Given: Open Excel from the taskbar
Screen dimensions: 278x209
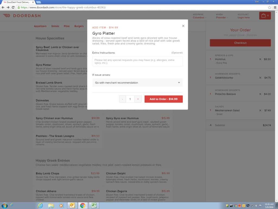Looking at the screenshot, I should coord(94,206).
